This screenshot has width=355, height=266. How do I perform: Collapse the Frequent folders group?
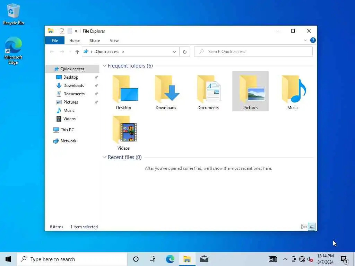104,66
